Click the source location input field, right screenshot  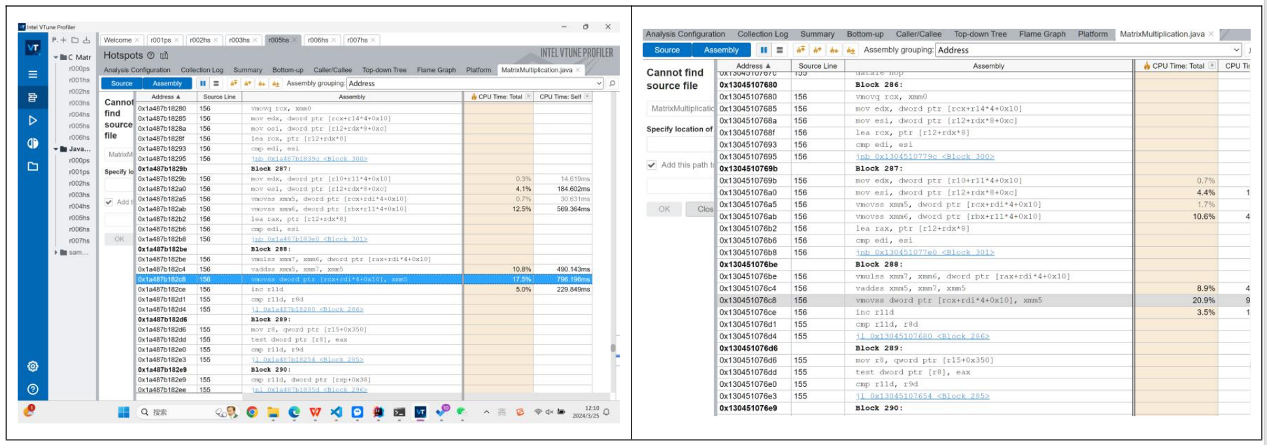(680, 144)
